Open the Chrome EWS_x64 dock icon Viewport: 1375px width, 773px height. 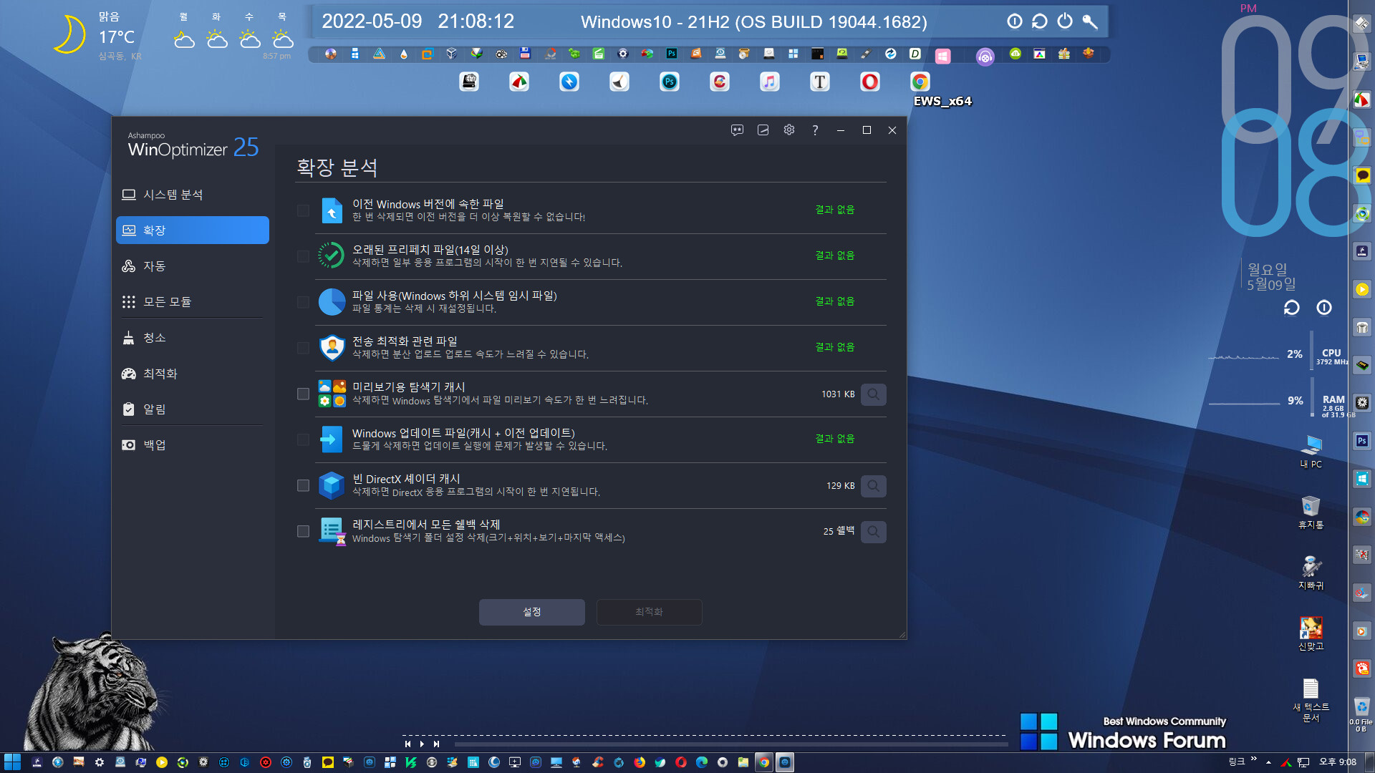coord(920,82)
